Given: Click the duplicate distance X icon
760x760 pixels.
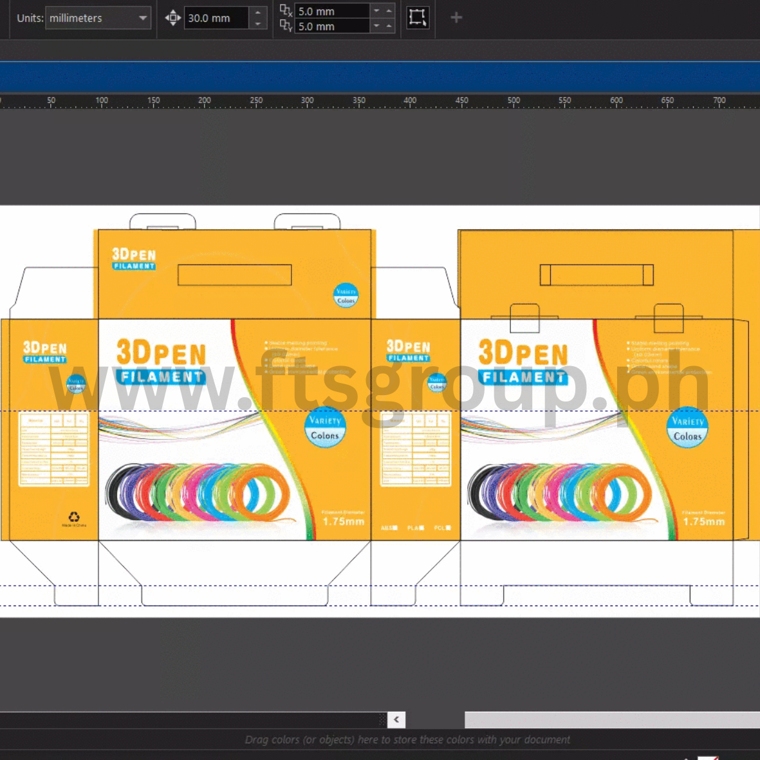Looking at the screenshot, I should tap(286, 10).
